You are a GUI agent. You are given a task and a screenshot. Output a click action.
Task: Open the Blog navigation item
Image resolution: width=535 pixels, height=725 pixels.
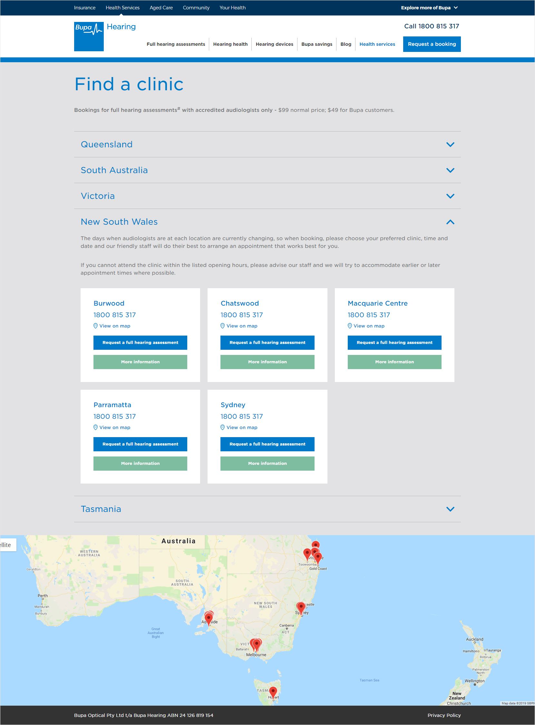[346, 44]
